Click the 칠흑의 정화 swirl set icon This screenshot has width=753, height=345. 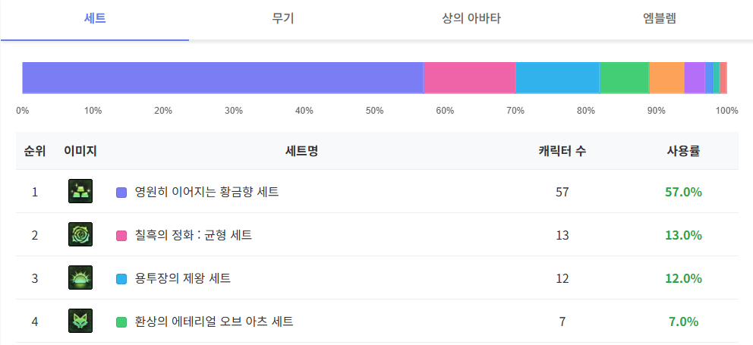click(80, 235)
